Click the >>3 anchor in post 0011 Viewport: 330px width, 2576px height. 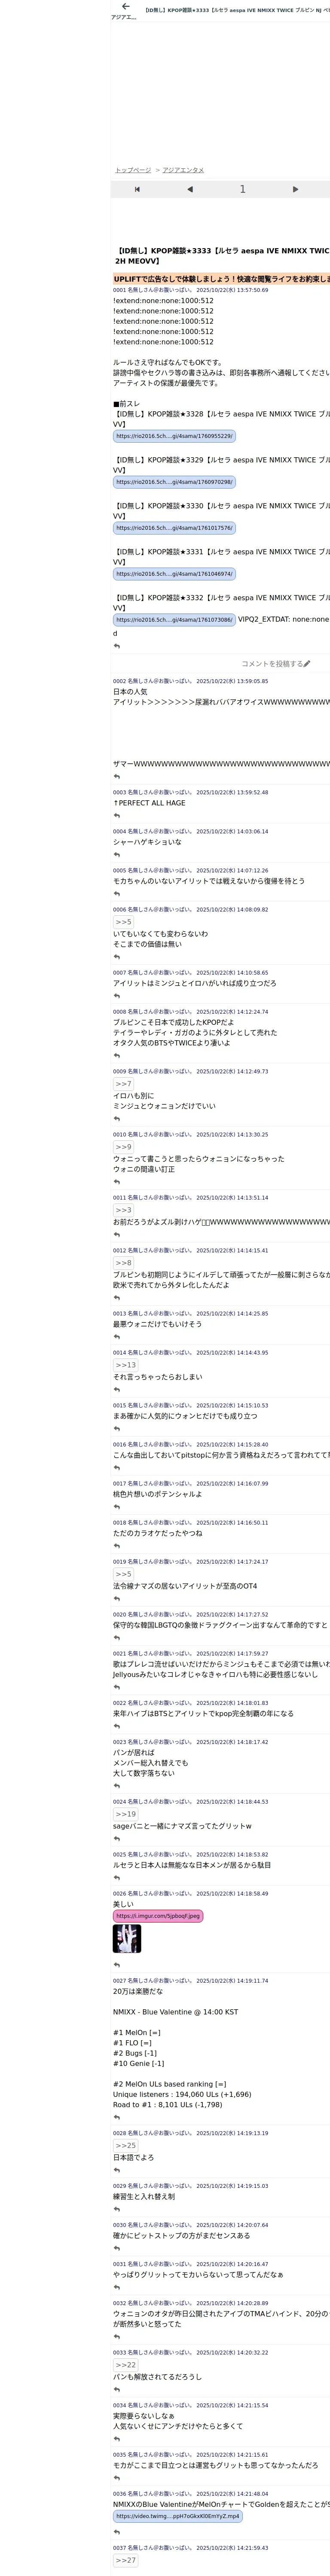(123, 1210)
